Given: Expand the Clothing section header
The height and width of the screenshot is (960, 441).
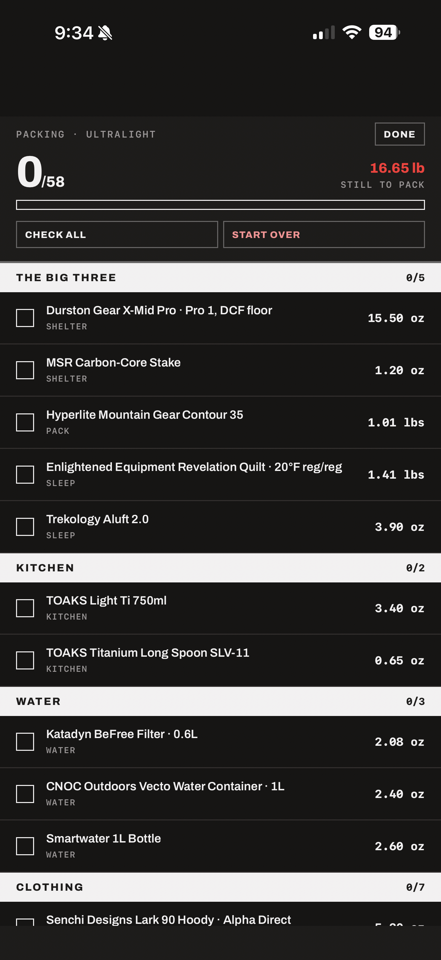Looking at the screenshot, I should coord(220,887).
